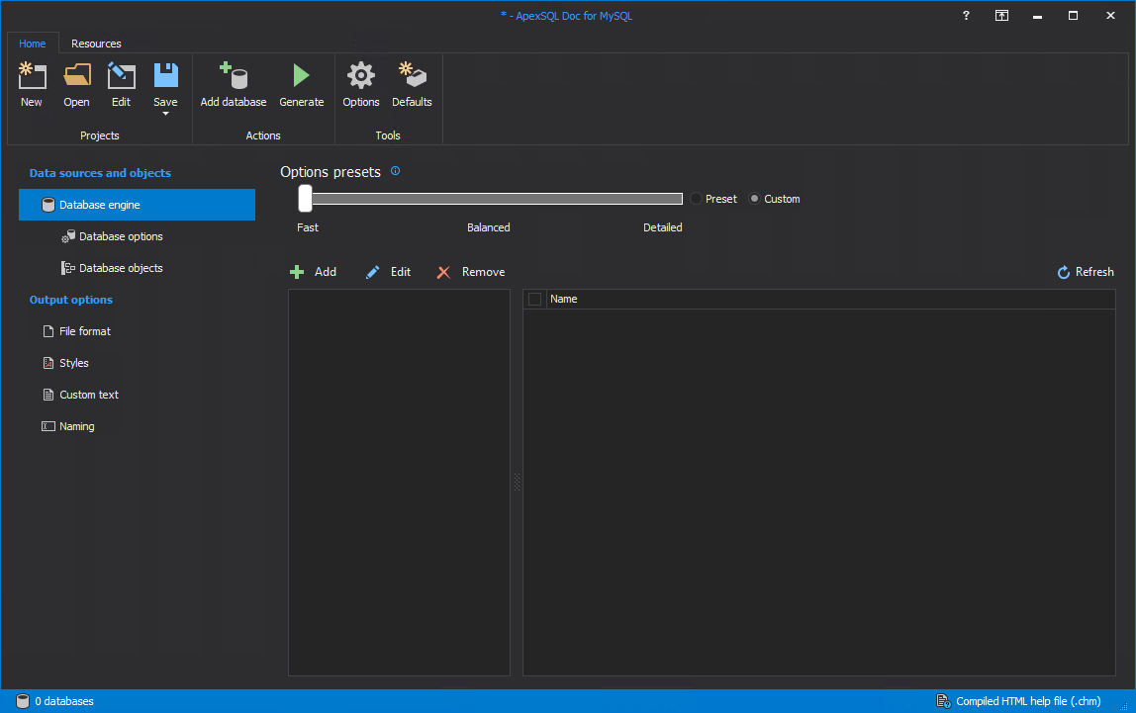The width and height of the screenshot is (1136, 713).
Task: Open Database options tree item
Action: tap(121, 236)
